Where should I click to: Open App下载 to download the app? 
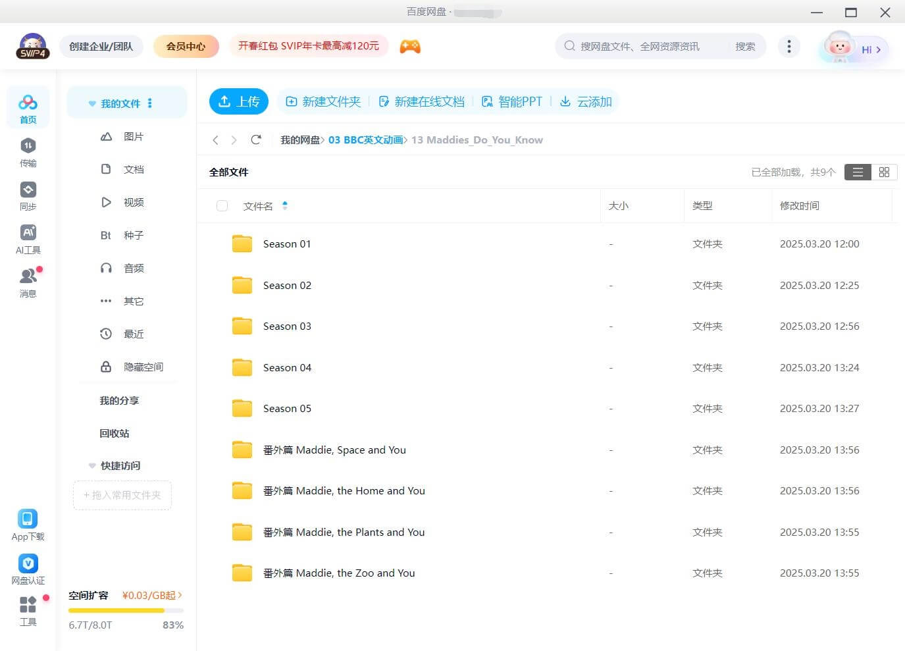point(28,523)
